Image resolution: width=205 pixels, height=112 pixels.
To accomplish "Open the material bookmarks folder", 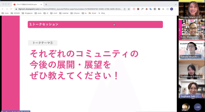I will pos(64,13).
